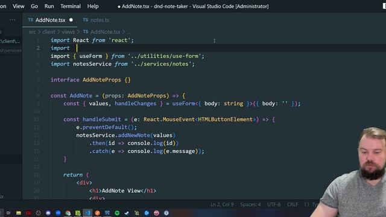Click on 'addNewNote' method call
Image resolution: width=386 pixels, height=217 pixels.
click(x=134, y=135)
